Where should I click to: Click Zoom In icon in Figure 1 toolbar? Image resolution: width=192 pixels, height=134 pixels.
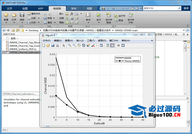pos(70,46)
